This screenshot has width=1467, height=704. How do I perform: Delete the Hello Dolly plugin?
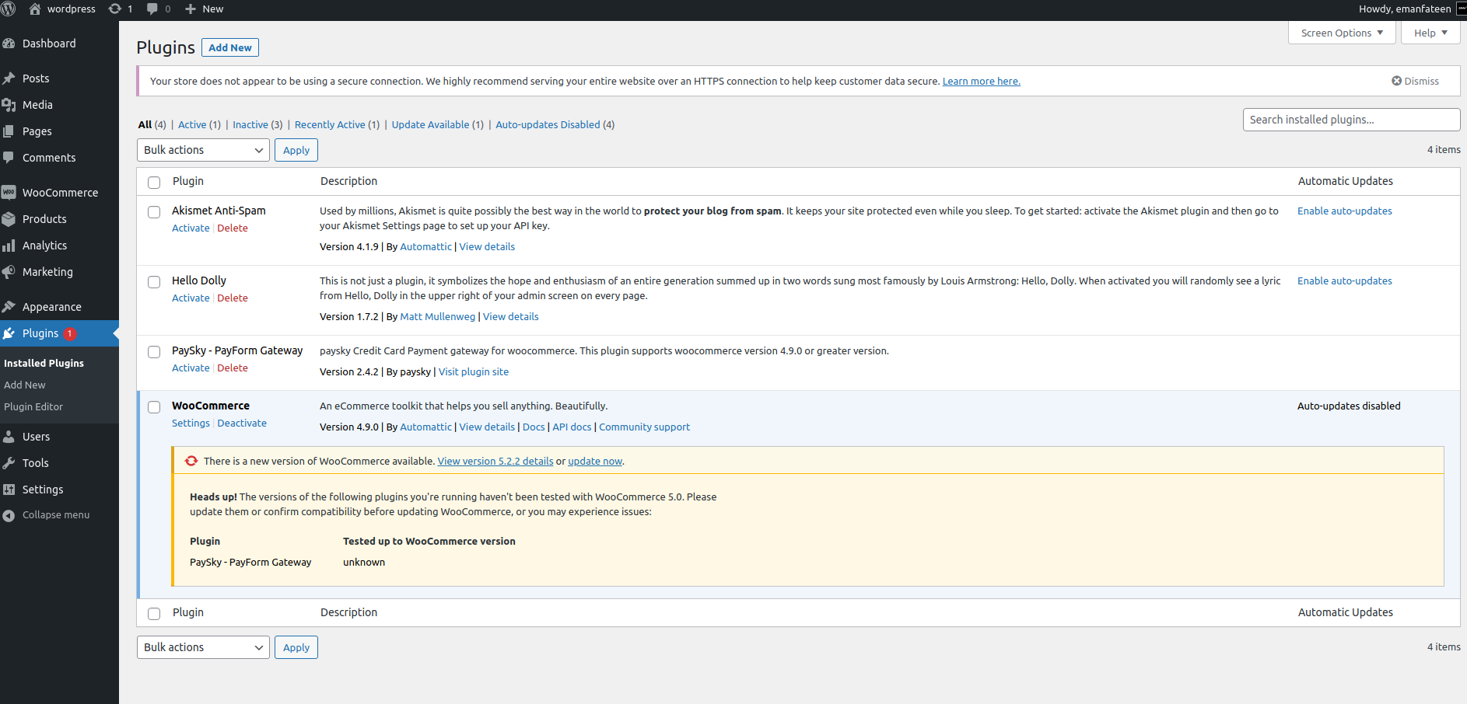tap(233, 298)
